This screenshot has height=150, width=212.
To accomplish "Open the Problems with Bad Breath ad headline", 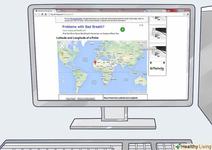I will point(83,27).
